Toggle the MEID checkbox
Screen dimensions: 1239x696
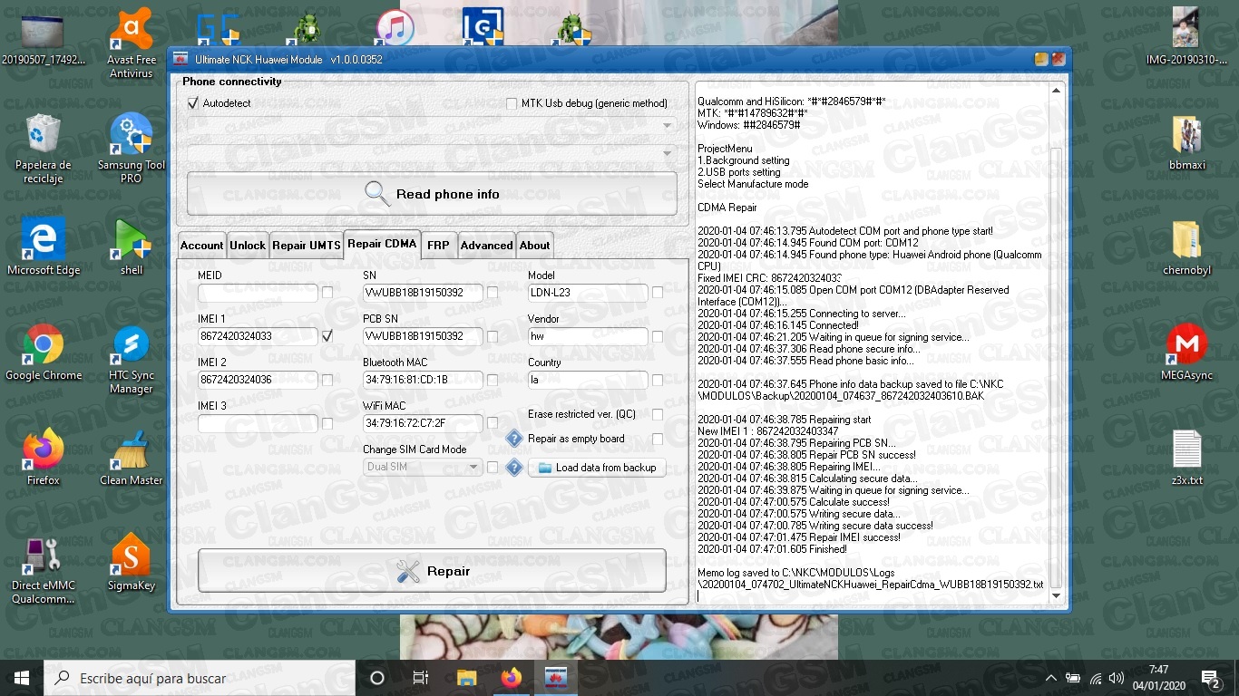pos(327,292)
